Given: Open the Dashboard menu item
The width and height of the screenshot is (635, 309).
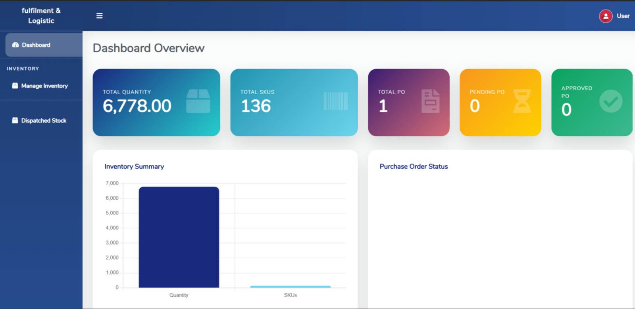Looking at the screenshot, I should tap(36, 45).
